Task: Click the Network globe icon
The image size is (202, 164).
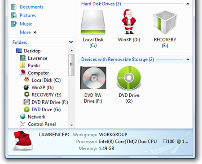Action: point(23,117)
